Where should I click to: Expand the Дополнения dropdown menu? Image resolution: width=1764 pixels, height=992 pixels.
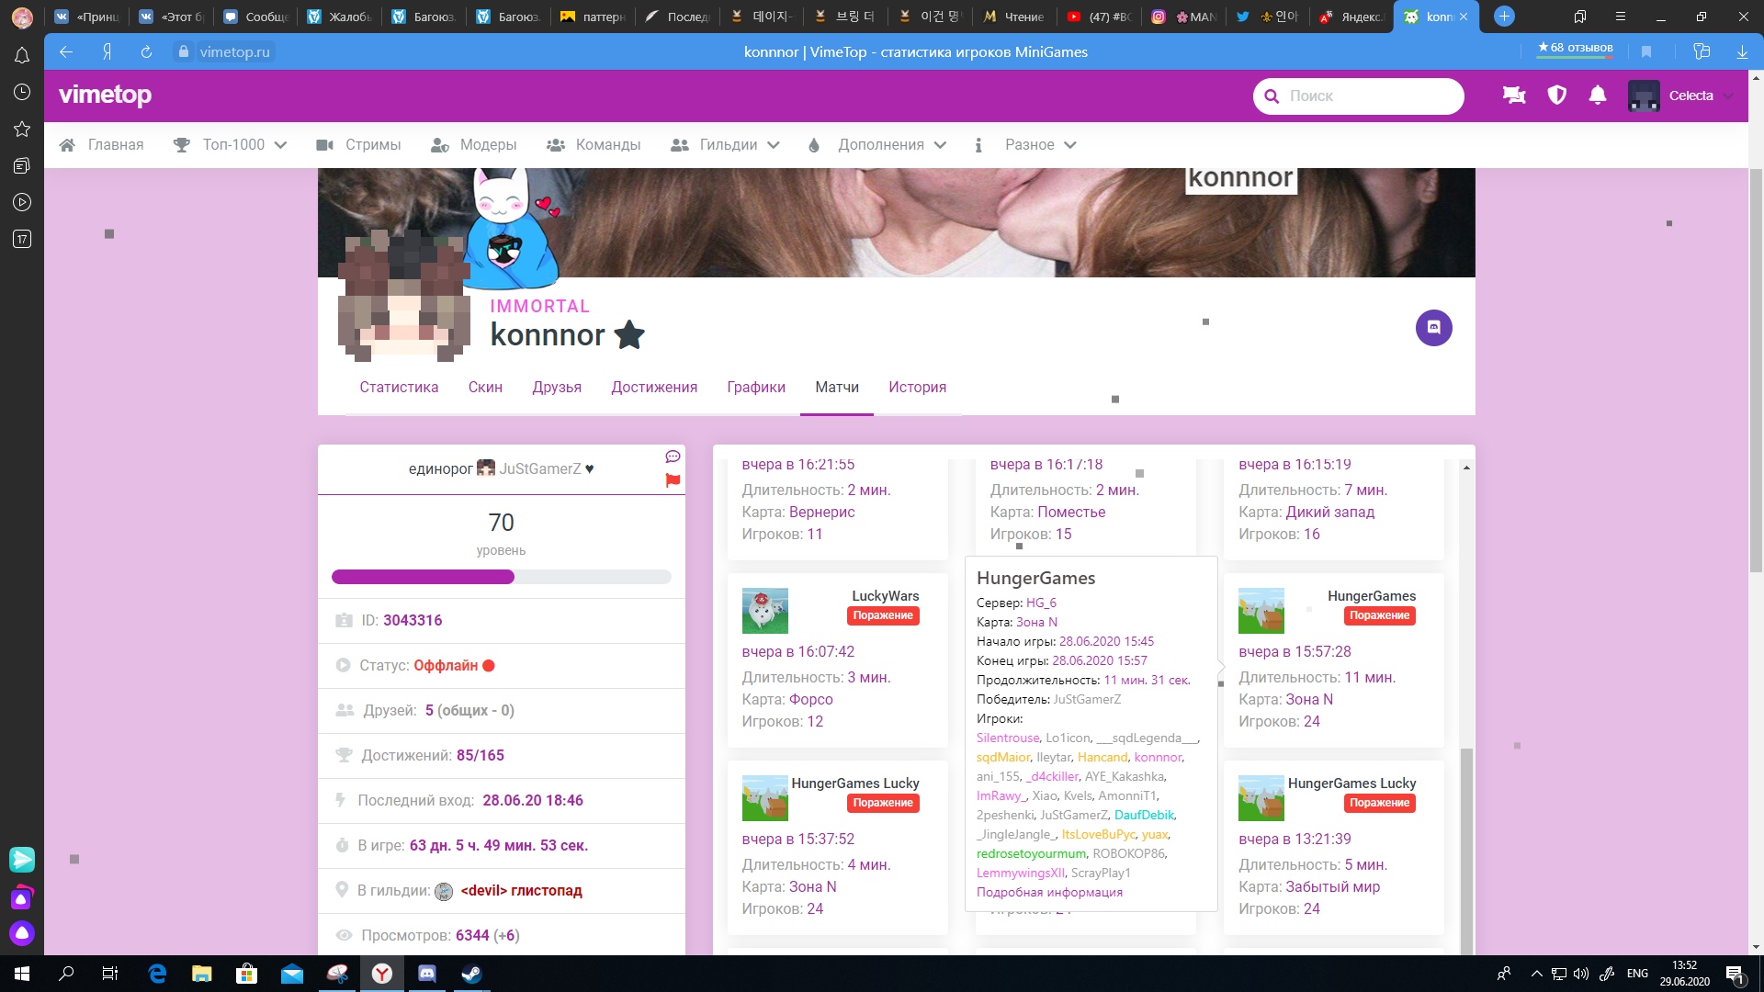click(940, 145)
